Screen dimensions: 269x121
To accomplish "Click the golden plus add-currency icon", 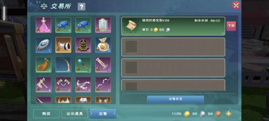I will click(228, 114).
